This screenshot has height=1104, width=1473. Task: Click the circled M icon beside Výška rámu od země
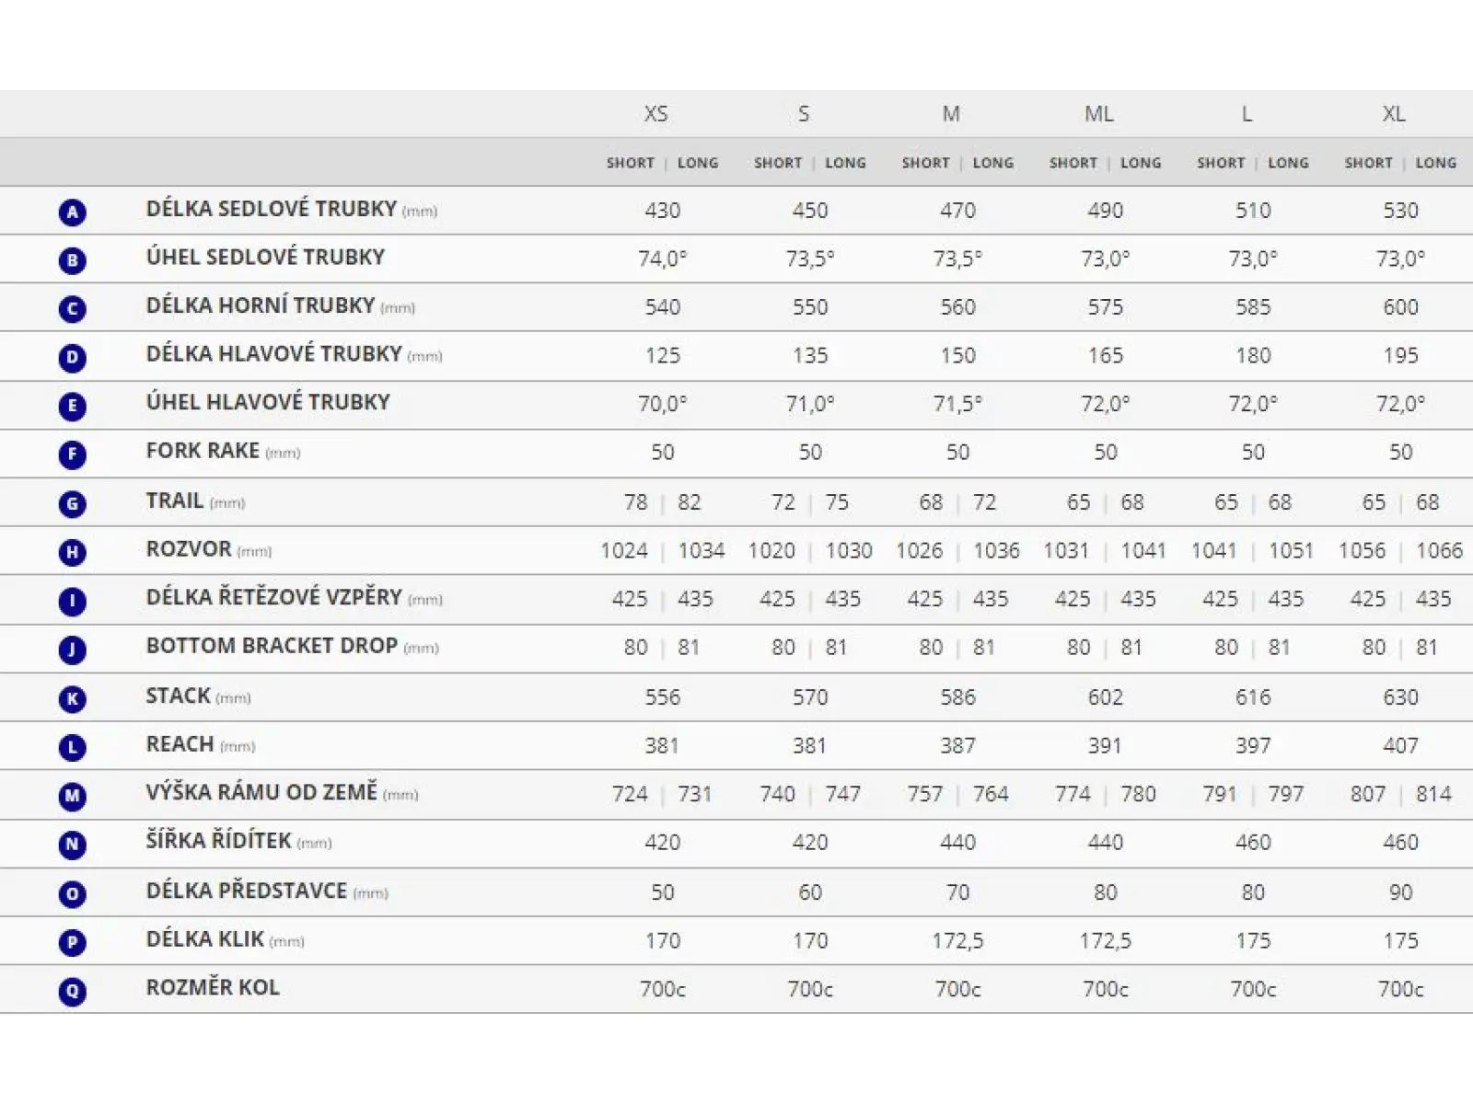coord(72,796)
